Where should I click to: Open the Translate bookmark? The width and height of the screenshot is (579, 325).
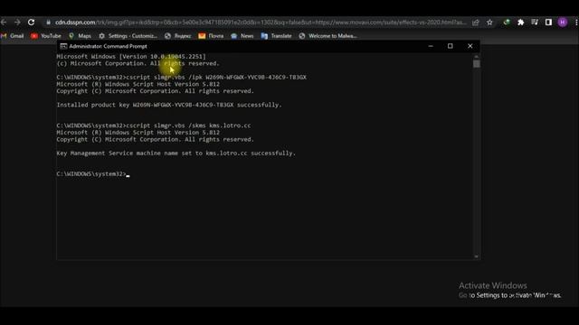point(276,36)
